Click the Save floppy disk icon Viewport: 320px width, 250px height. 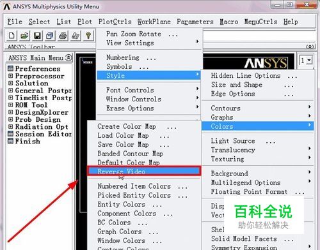tap(37, 36)
